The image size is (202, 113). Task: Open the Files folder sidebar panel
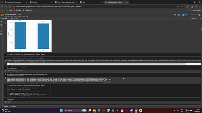click(x=1, y=34)
